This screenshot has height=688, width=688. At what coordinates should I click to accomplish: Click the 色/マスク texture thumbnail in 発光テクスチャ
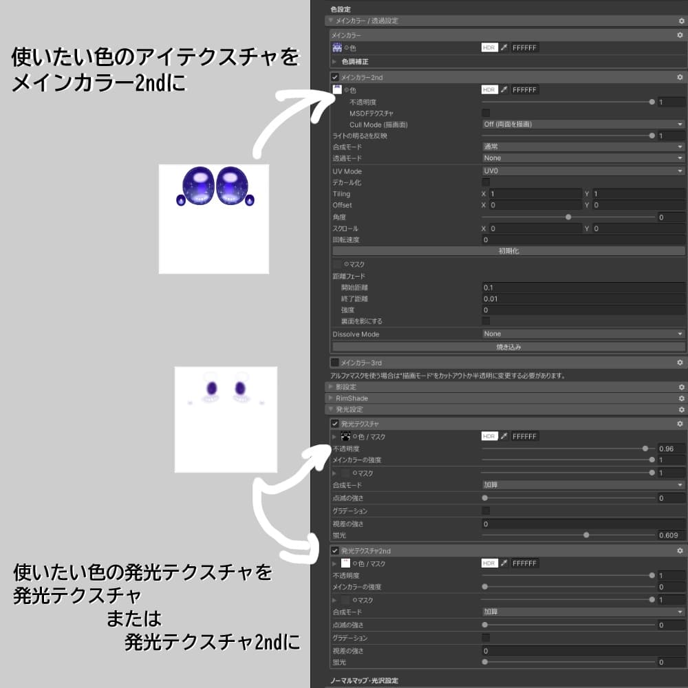pos(345,436)
